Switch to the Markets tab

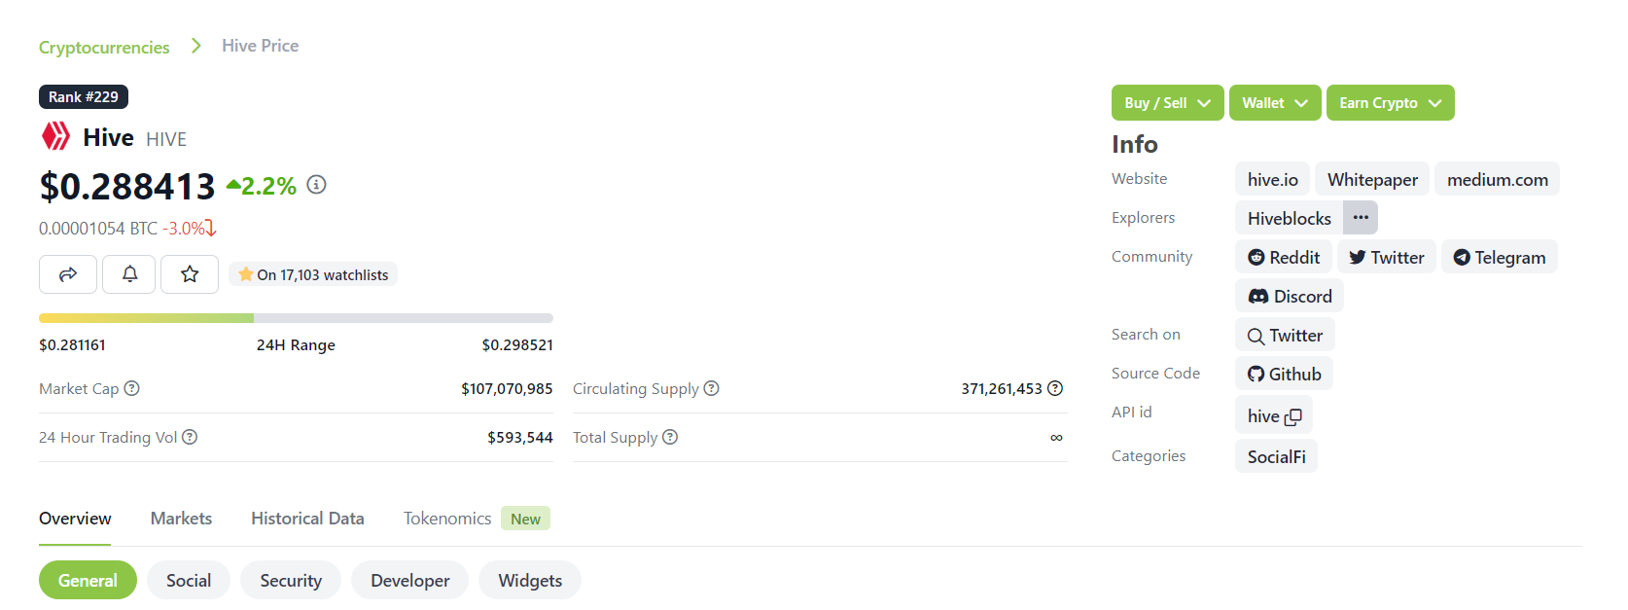[x=181, y=519]
